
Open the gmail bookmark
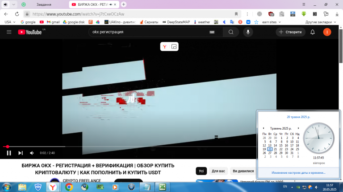coord(53,22)
